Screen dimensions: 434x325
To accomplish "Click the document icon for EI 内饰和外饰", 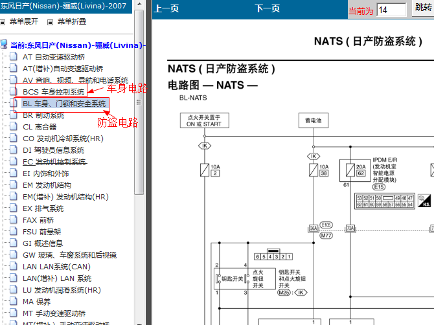I will 14,173.
